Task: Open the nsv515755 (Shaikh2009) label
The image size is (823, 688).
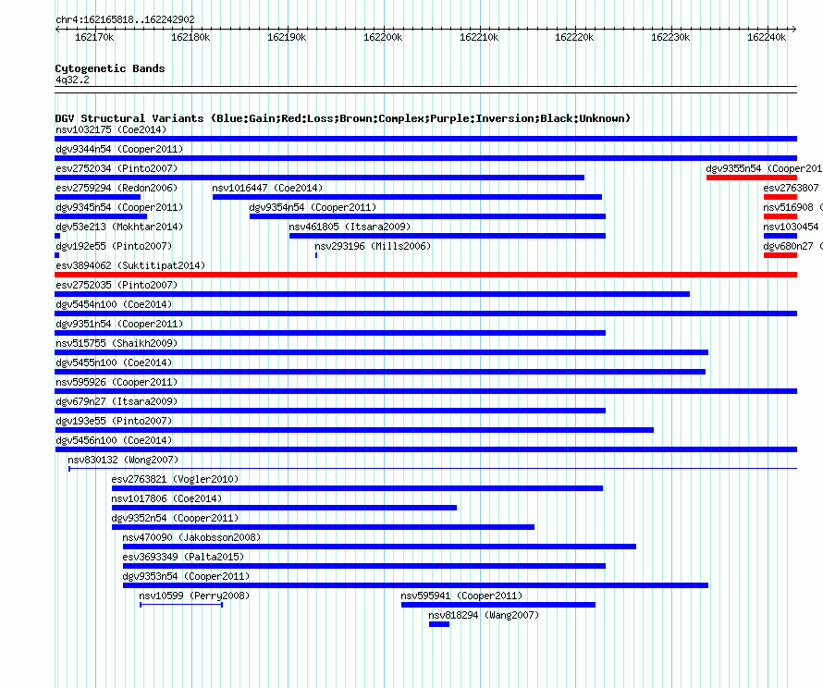Action: click(117, 343)
